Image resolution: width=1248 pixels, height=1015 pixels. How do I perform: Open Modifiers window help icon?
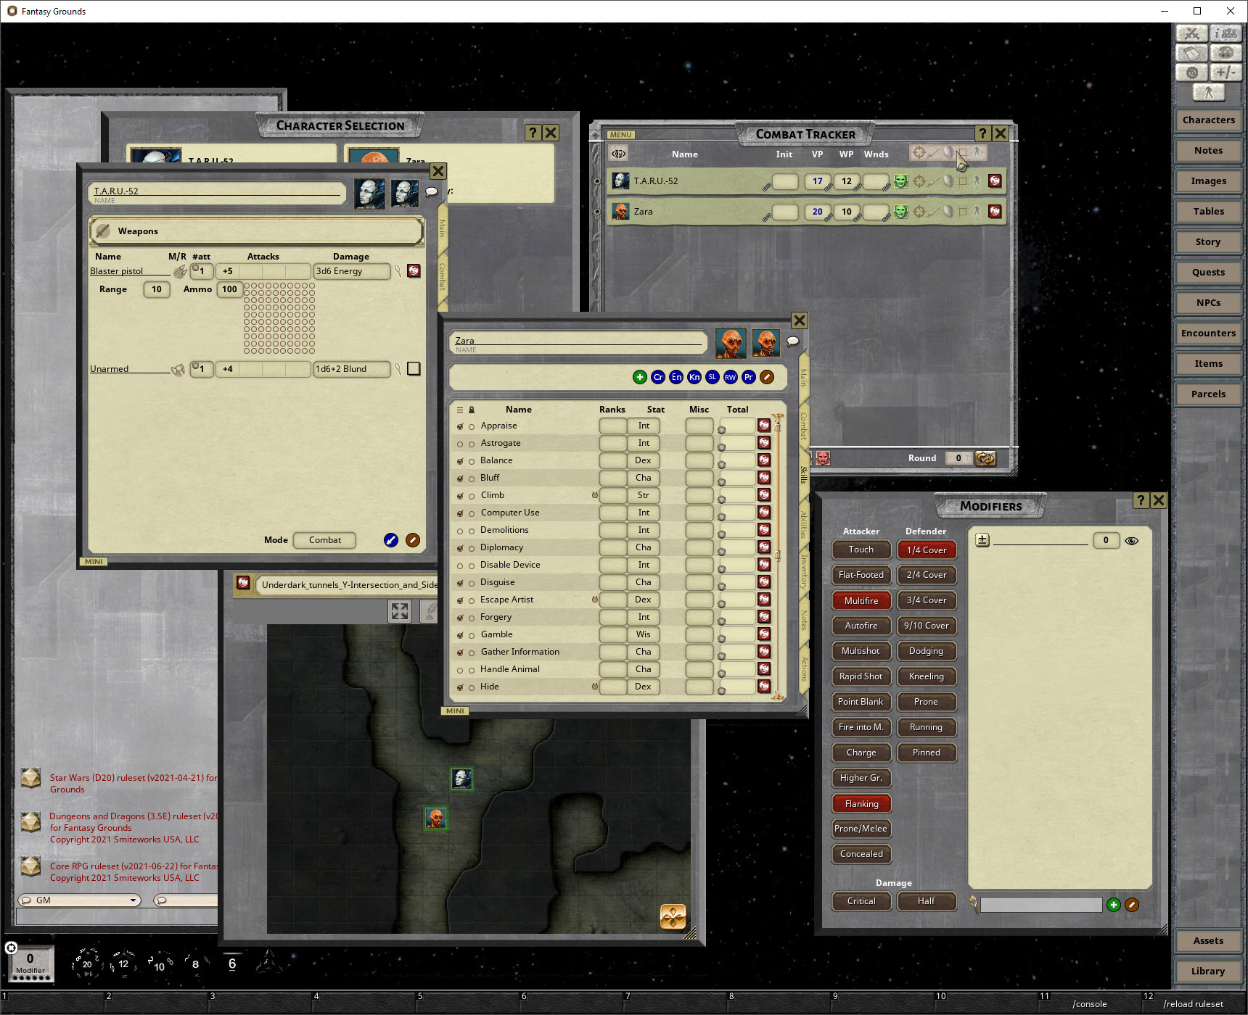click(1141, 500)
